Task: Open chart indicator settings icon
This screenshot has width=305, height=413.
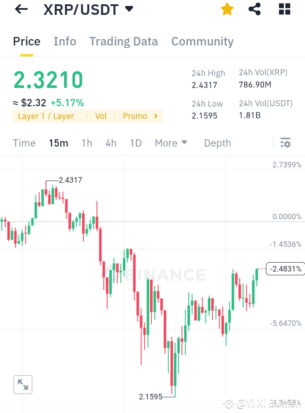Action: point(285,143)
